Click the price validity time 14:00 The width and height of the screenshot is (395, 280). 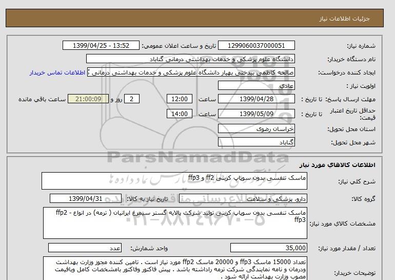180,114
